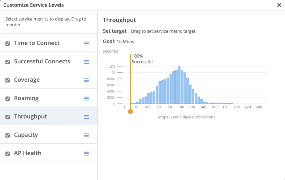Click the drag handle icon for Time to Connect

(86, 44)
